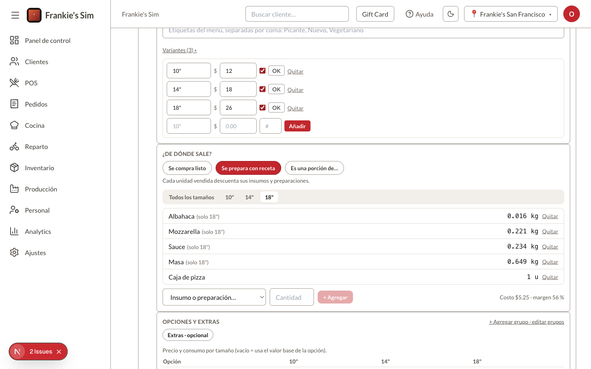Open the 'Insumo o preparación…' dropdown
591x369 pixels.
[214, 298]
